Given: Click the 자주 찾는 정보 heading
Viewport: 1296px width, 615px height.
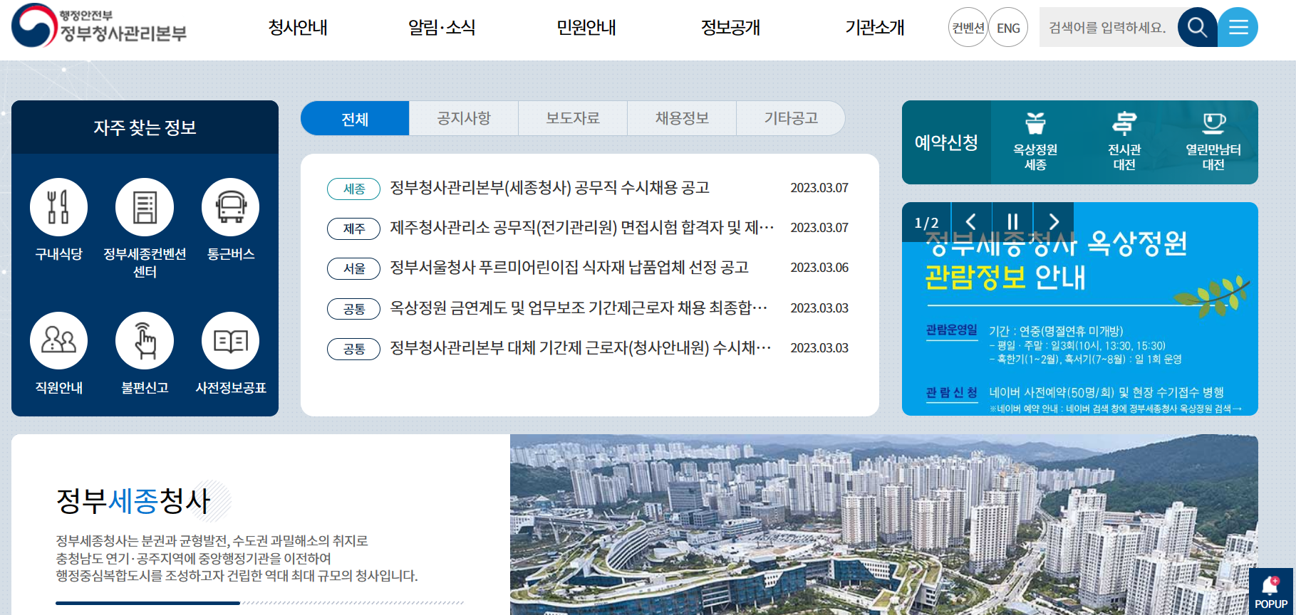Looking at the screenshot, I should point(145,127).
